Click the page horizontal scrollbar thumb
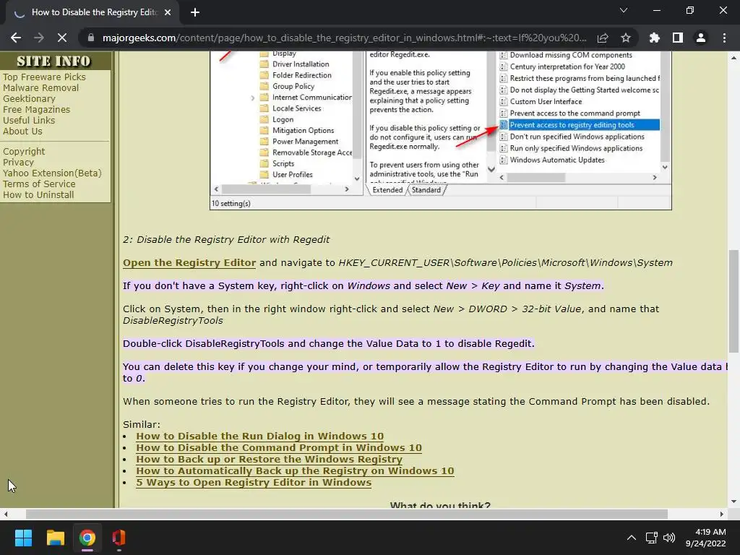 (346, 514)
